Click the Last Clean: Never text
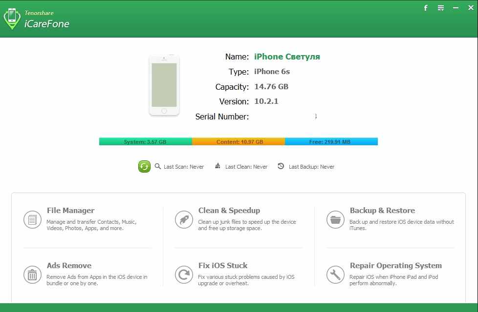Viewport: 478px width, 312px height. (246, 167)
